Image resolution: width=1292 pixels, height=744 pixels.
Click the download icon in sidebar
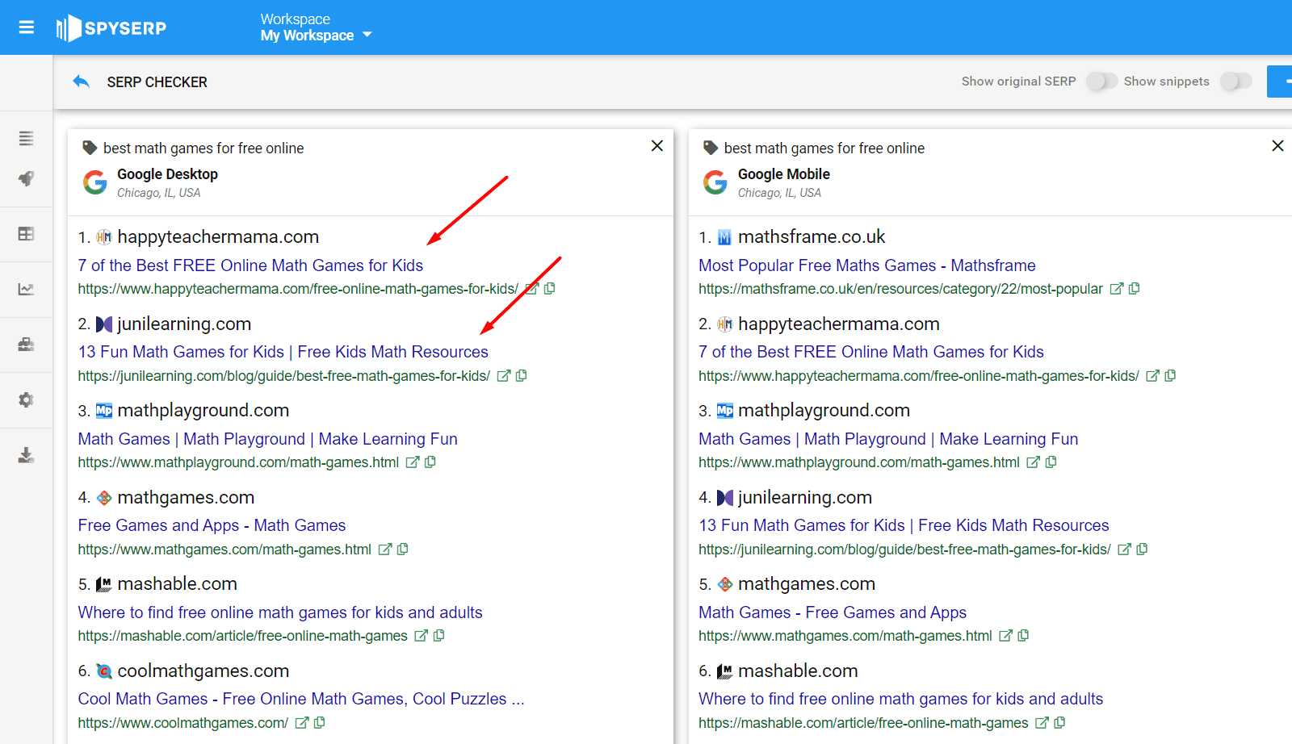click(x=27, y=455)
